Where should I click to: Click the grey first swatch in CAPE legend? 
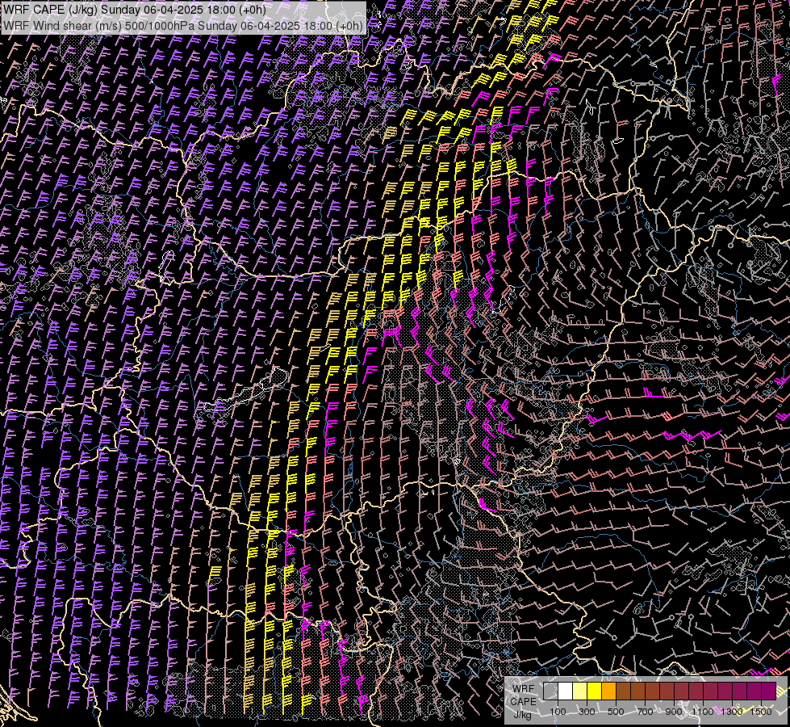[x=550, y=691]
